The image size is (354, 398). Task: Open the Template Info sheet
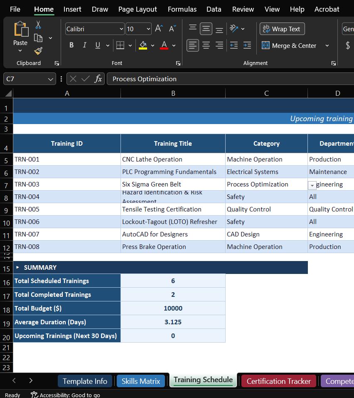point(85,381)
